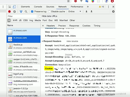Filter requests by WS

[x=56, y=20]
